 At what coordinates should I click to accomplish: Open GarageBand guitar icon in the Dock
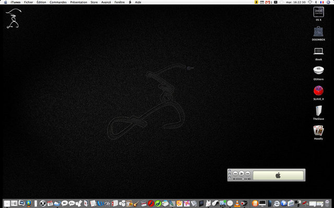tap(136, 203)
